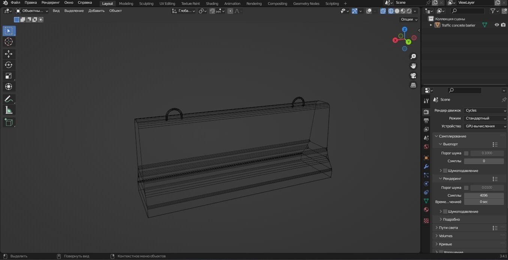Enable Rendering noise threshold (Порог шума) checkbox
The width and height of the screenshot is (508, 260).
click(466, 188)
